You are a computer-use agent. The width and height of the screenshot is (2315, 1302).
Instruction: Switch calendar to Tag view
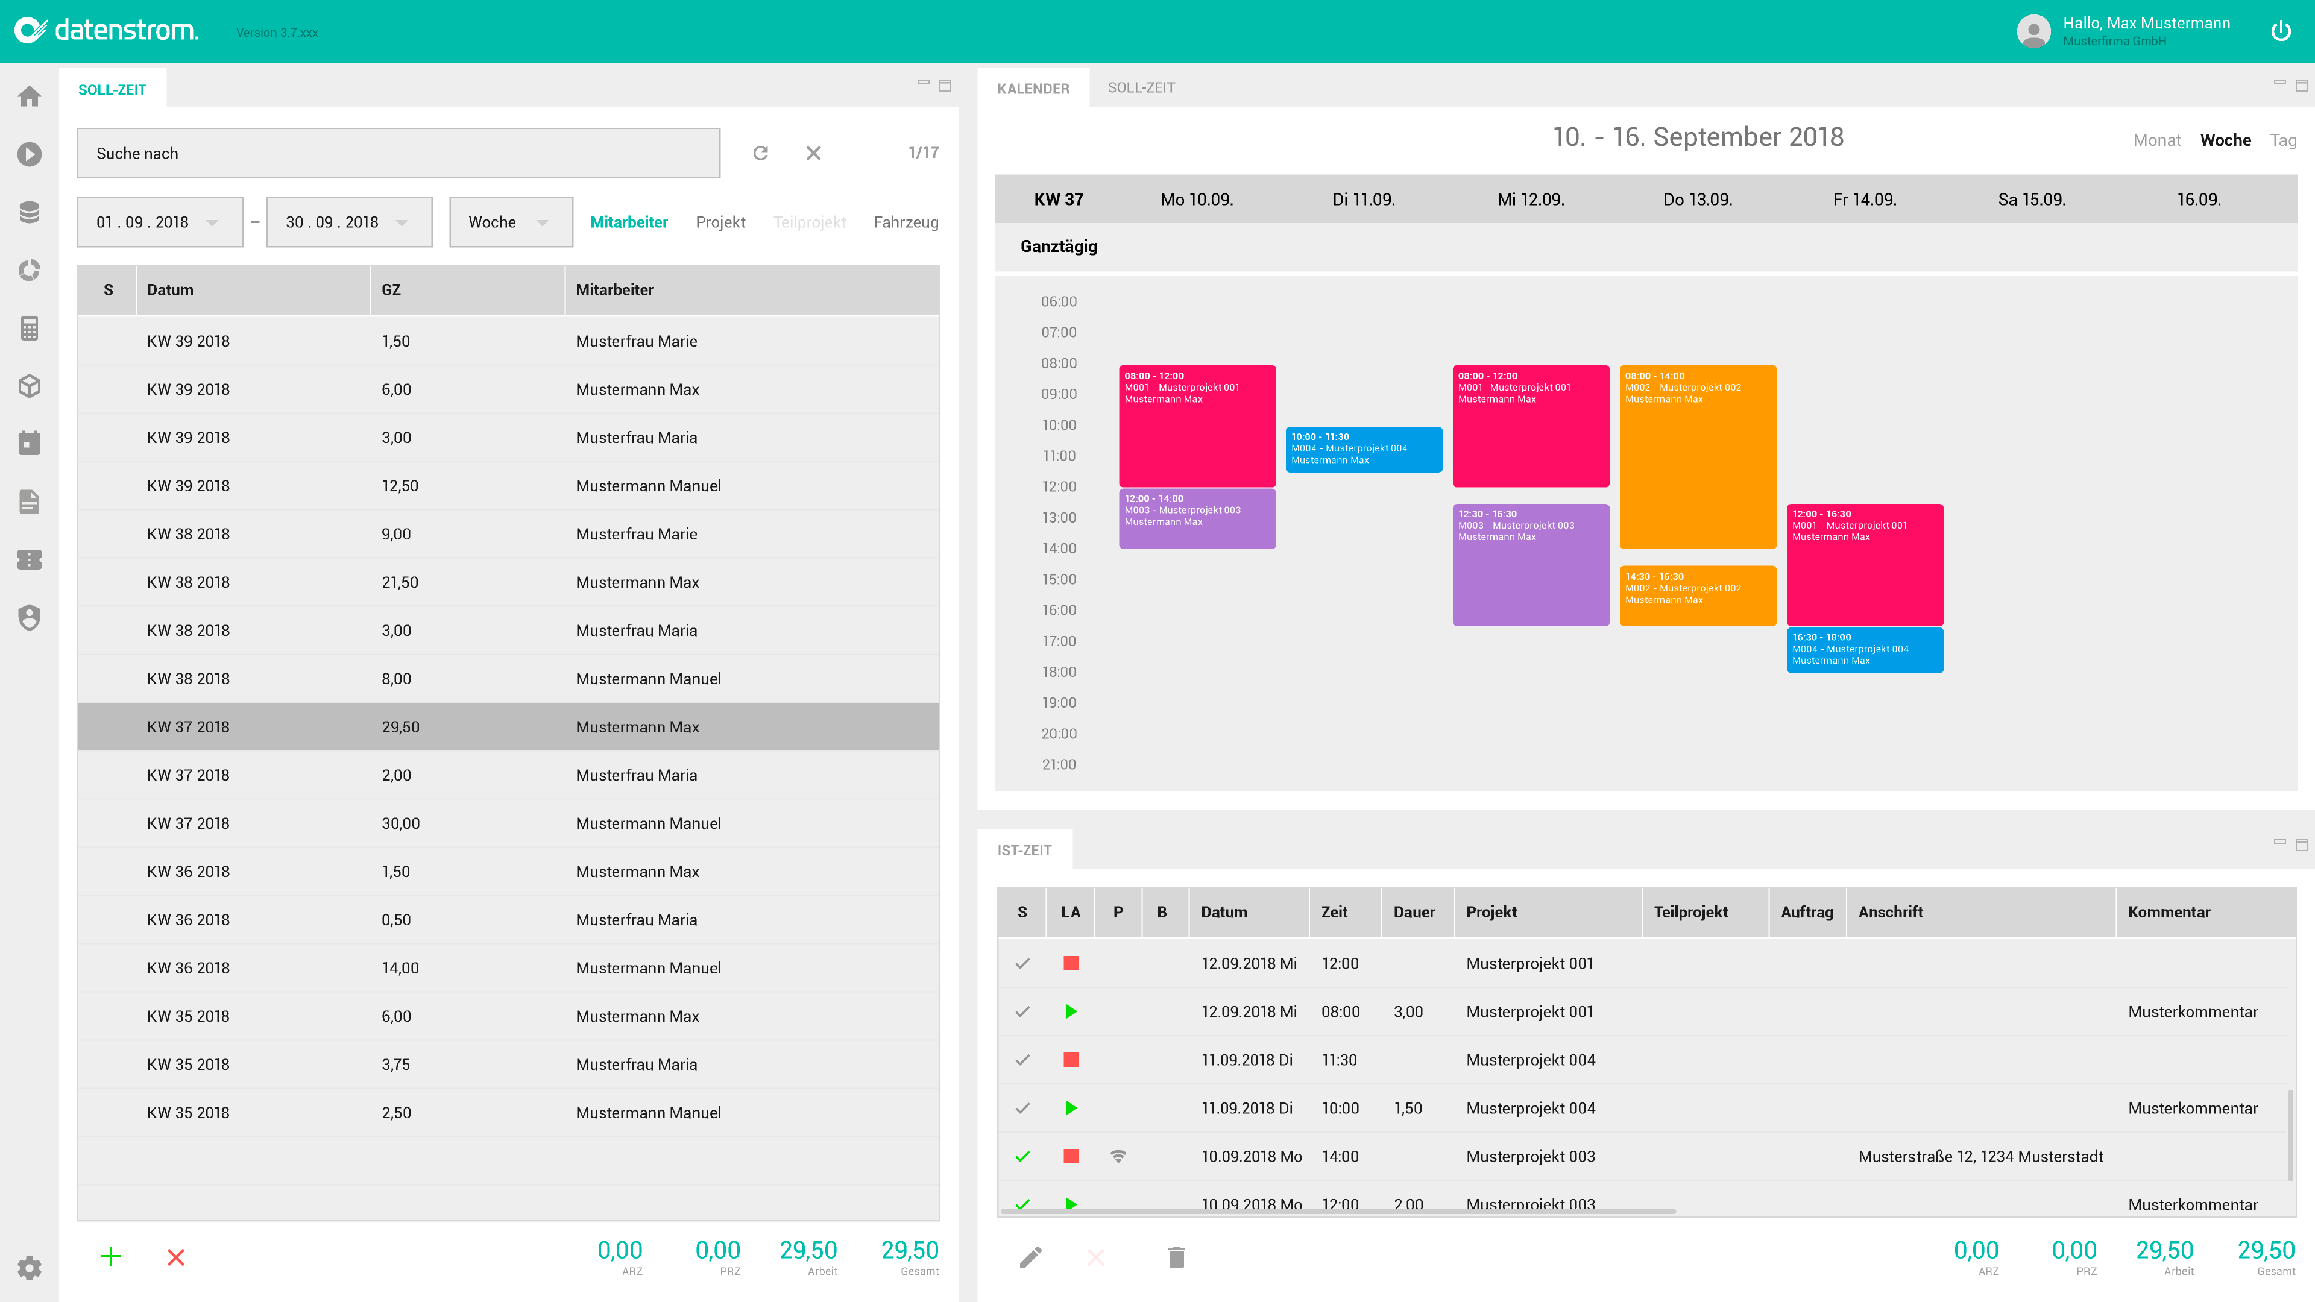coord(2282,140)
